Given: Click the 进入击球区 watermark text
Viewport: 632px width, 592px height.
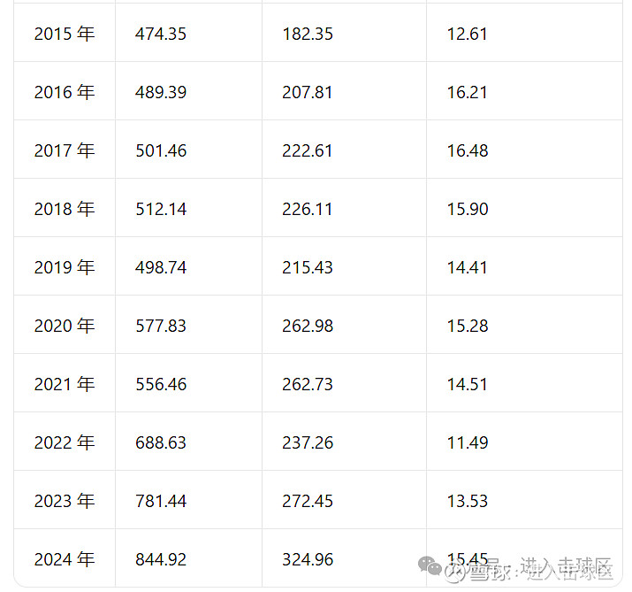Looking at the screenshot, I should 567,569.
